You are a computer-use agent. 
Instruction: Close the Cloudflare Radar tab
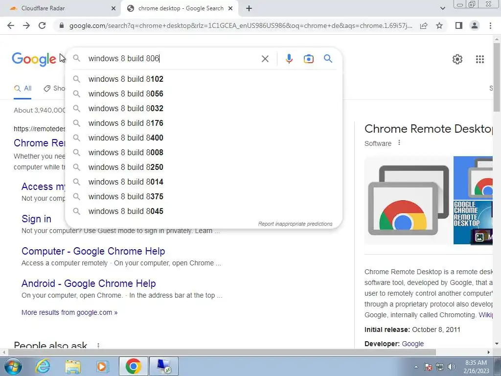tap(113, 9)
